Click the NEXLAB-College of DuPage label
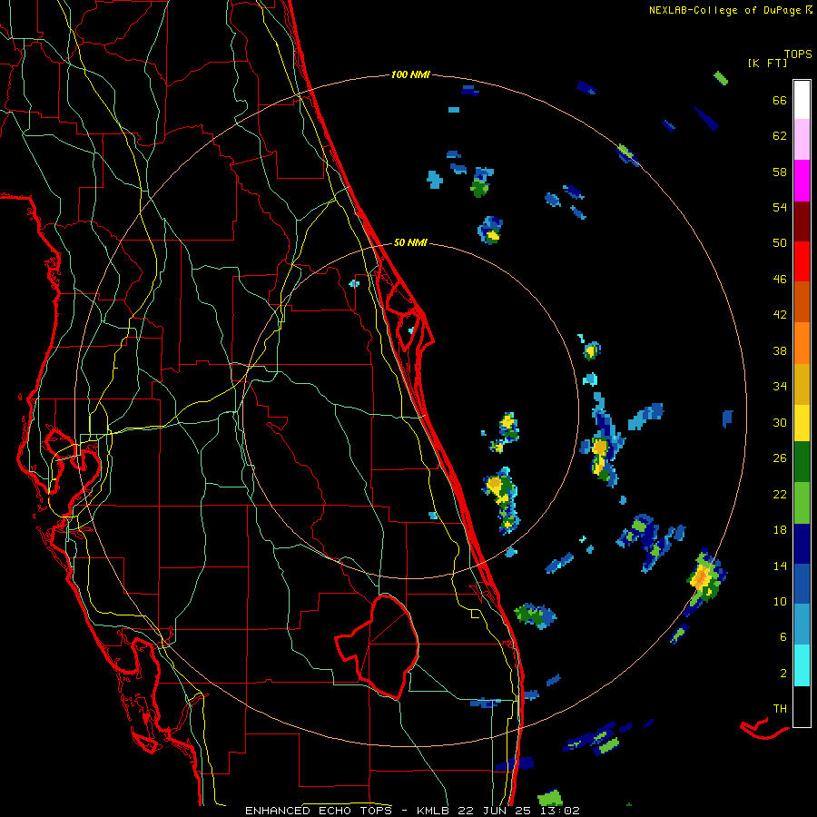The height and width of the screenshot is (817, 817). 724,10
